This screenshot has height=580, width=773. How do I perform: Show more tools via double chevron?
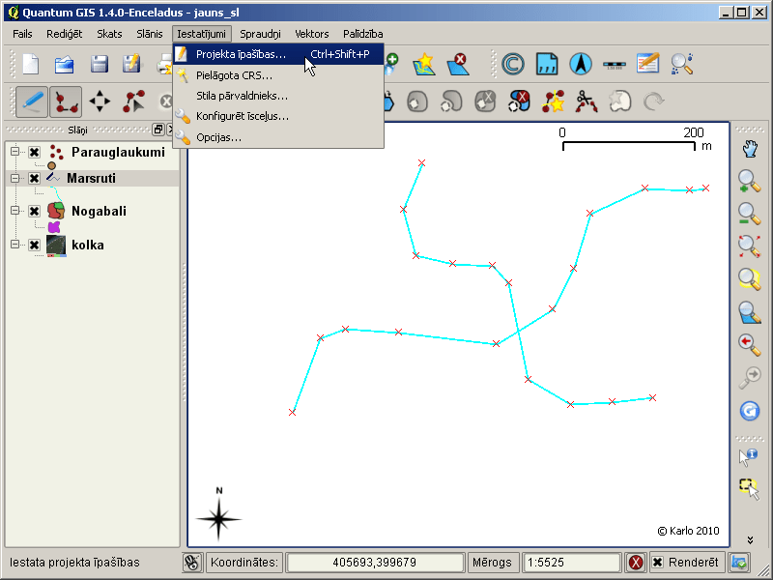click(750, 540)
